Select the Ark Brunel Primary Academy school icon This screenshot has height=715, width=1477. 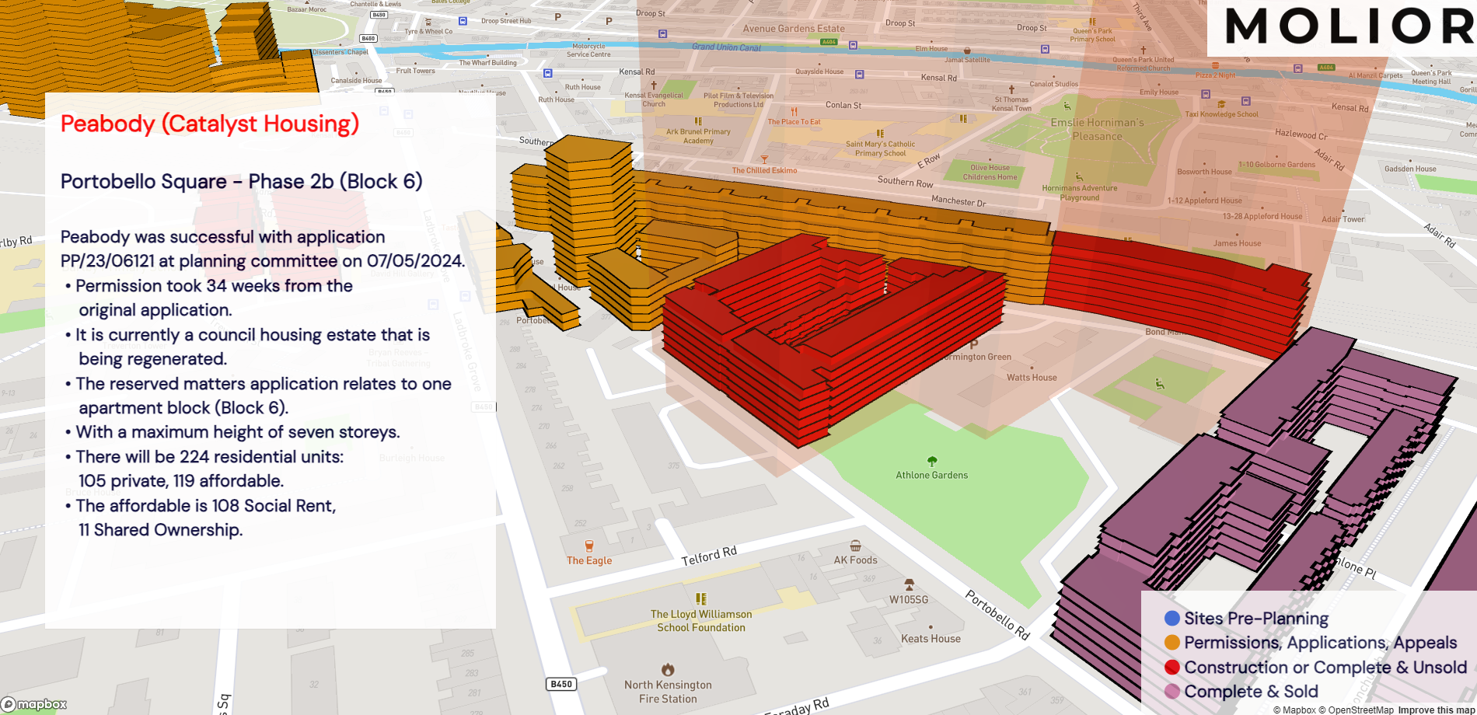click(698, 121)
